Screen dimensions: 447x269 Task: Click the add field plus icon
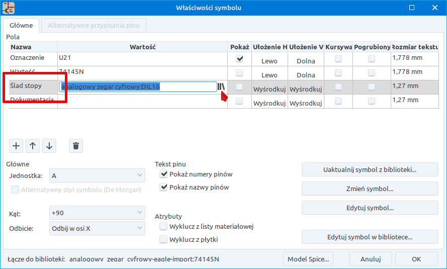click(16, 146)
